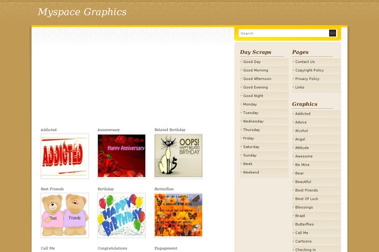Select Call Me in the Graphics sidebar
Viewport: 379px width, 252px height.
(301, 232)
